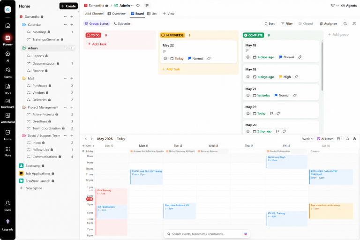Switch to the Overview tab

point(117,14)
